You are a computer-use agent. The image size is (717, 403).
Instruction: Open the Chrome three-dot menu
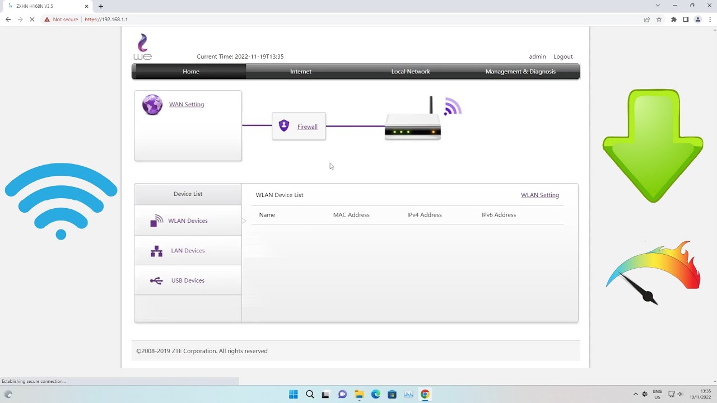click(710, 19)
